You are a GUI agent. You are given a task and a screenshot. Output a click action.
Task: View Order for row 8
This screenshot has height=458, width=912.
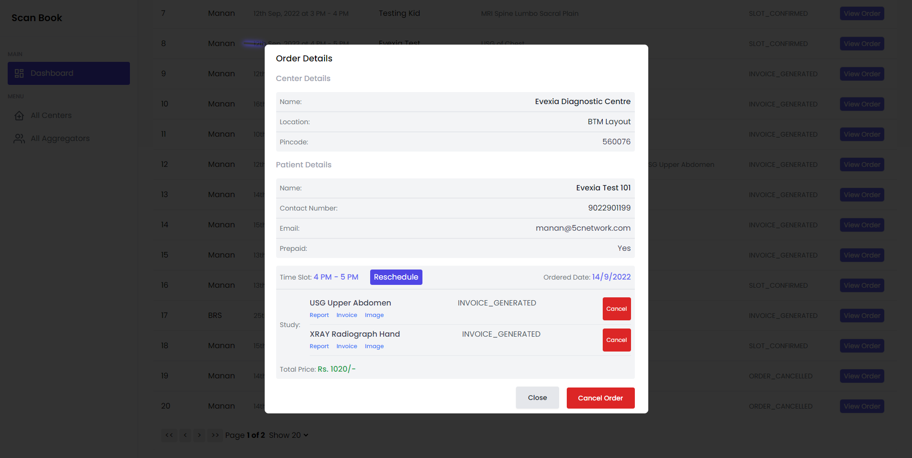pyautogui.click(x=862, y=44)
